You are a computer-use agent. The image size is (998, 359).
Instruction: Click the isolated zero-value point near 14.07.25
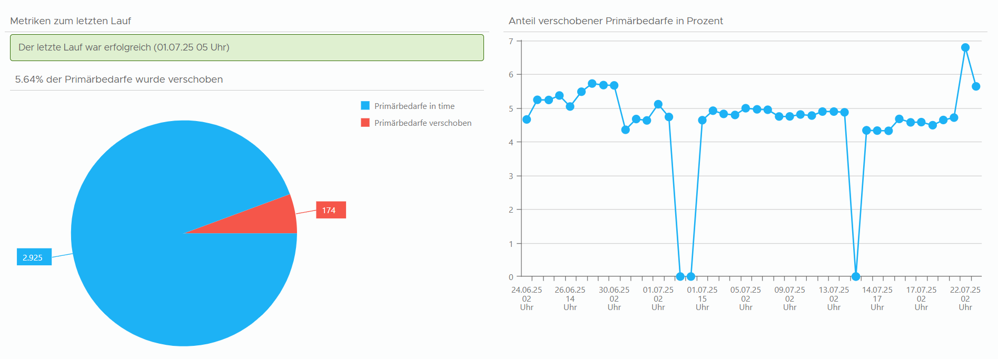click(856, 276)
